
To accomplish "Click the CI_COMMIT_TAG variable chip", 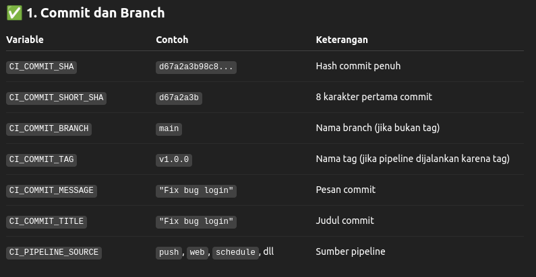I will click(41, 160).
